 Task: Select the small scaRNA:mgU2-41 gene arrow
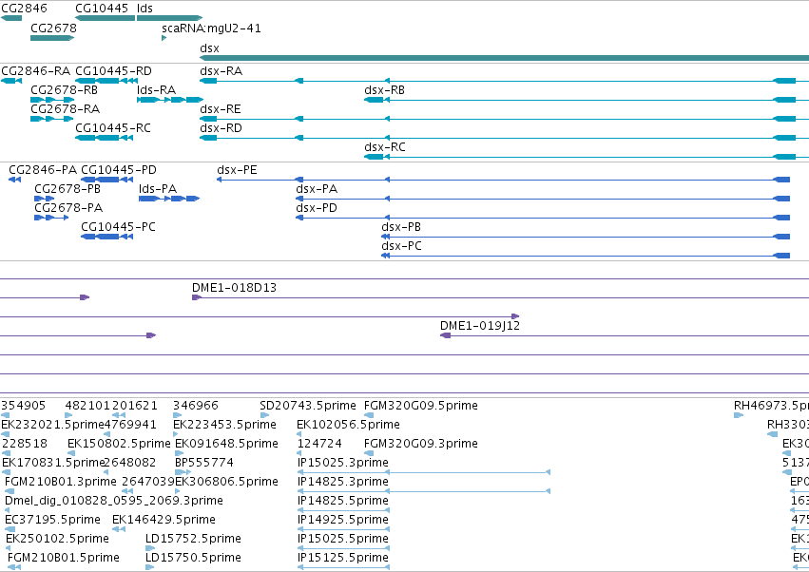coord(164,38)
